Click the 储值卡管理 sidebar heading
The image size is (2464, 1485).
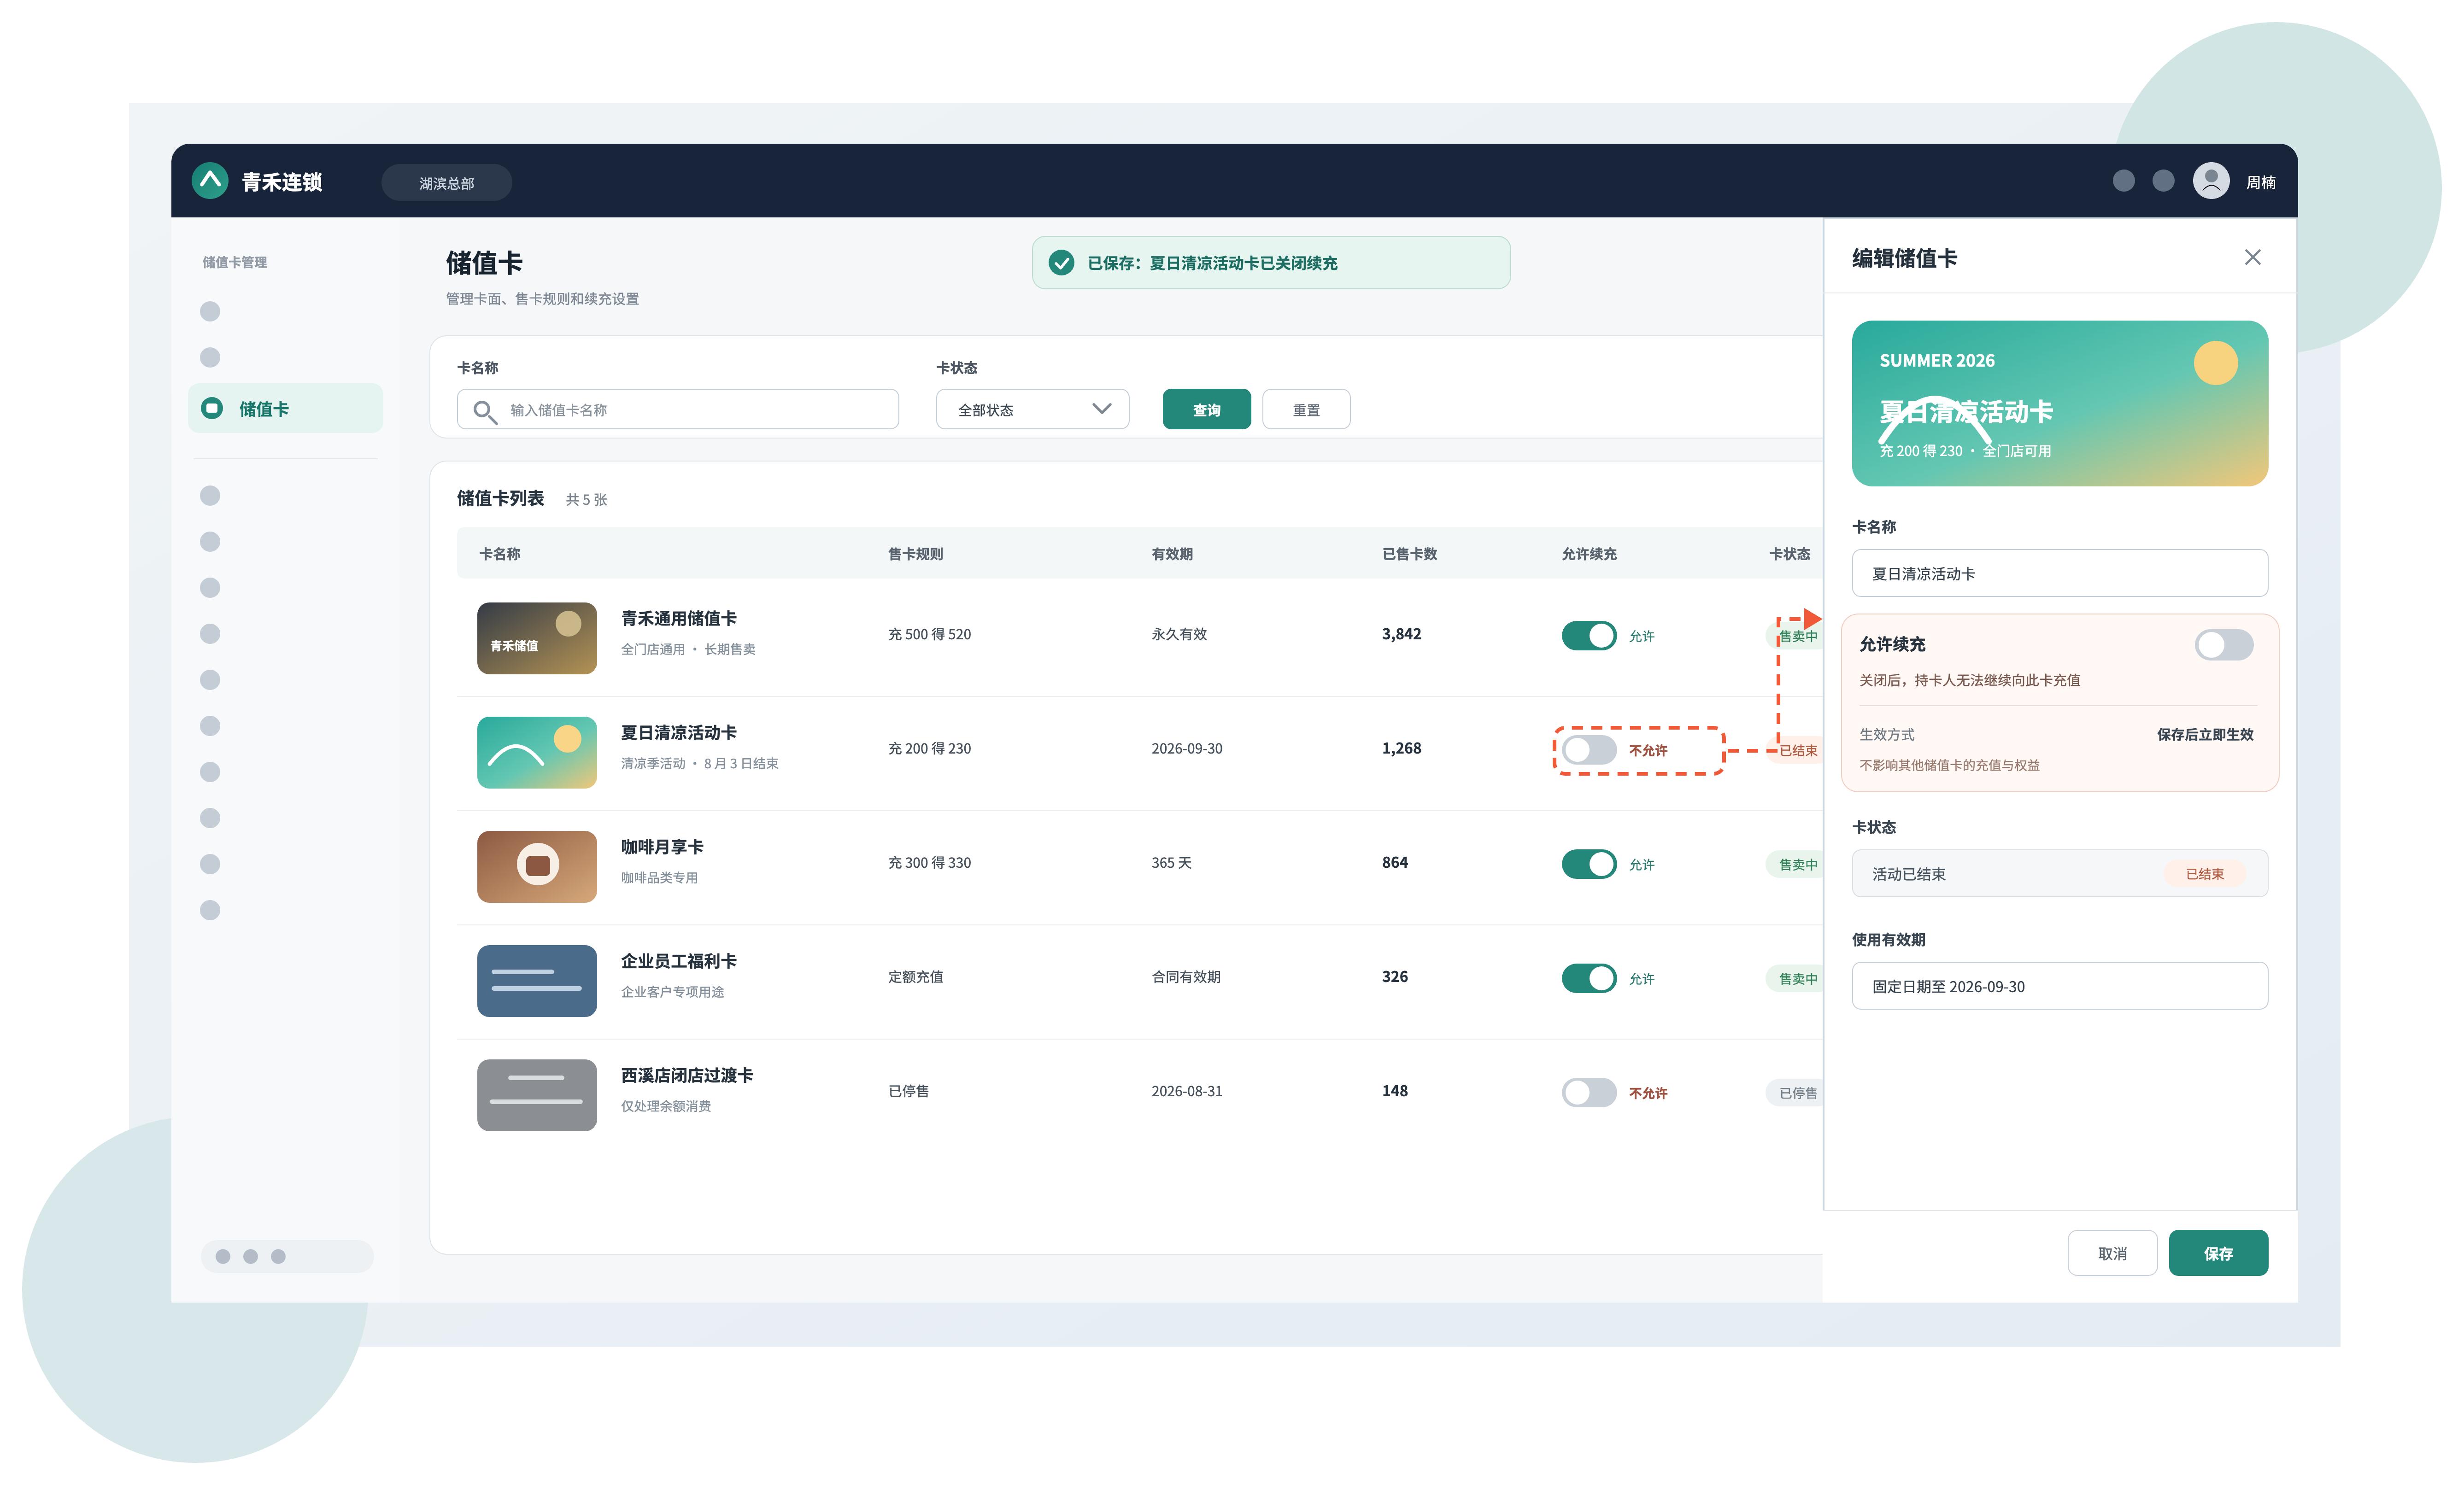tap(234, 262)
